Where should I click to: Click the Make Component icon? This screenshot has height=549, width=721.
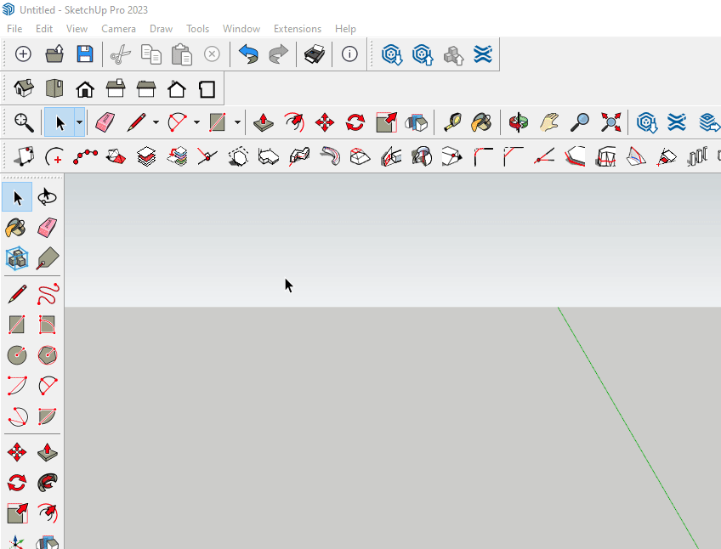click(17, 258)
